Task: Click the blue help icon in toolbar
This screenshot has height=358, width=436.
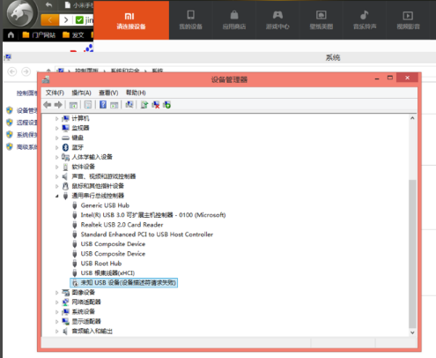Action: (103, 105)
